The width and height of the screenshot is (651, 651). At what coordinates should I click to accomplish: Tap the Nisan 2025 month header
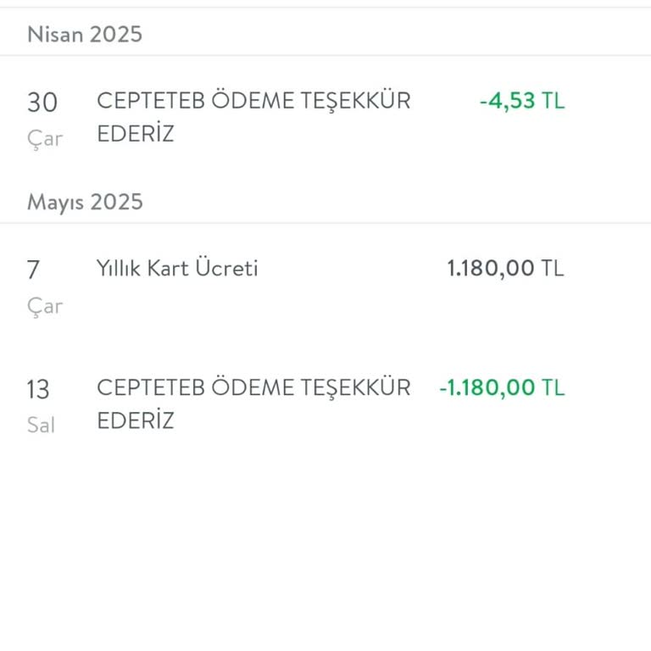(85, 34)
